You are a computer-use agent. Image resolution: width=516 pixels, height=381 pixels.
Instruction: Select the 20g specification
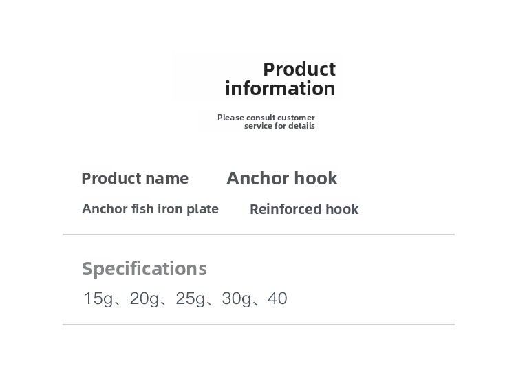coord(143,299)
